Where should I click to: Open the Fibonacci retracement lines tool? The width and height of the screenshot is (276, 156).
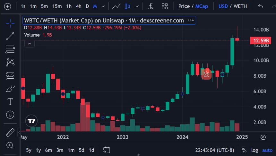click(10, 49)
